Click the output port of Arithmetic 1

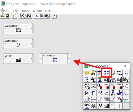tap(69, 59)
